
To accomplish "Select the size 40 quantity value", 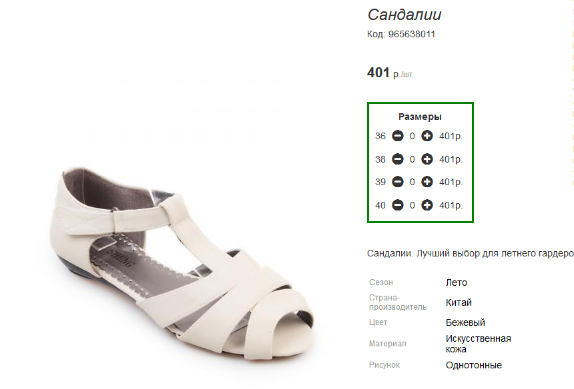I will tap(412, 206).
